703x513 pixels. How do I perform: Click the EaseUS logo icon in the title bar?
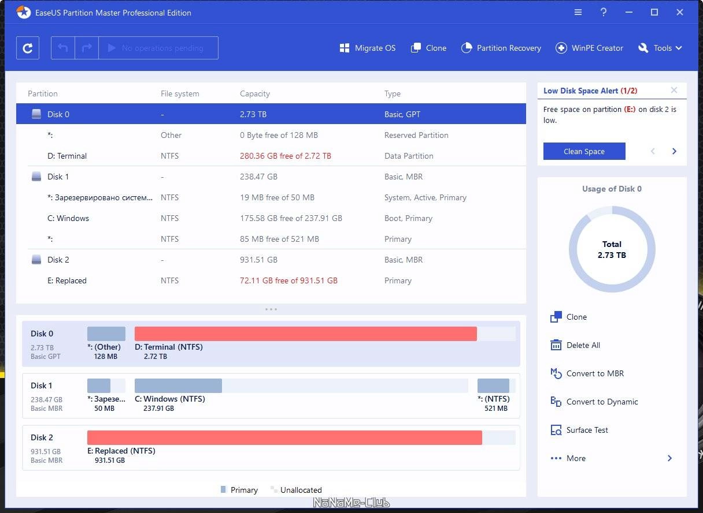pos(24,12)
